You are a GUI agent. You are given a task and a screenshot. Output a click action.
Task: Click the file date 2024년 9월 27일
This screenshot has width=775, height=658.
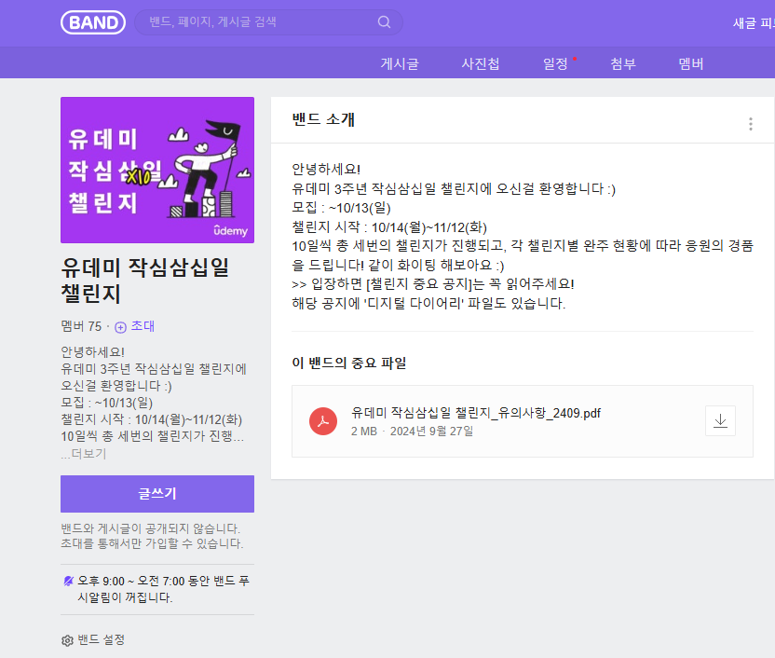click(x=431, y=432)
